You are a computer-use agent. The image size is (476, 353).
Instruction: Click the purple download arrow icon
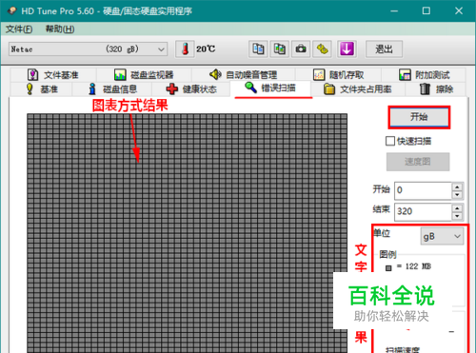pyautogui.click(x=347, y=49)
